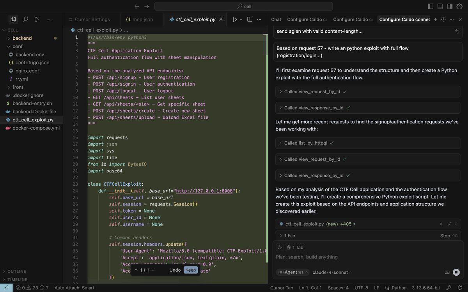Switch to the Chat tab

[276, 19]
